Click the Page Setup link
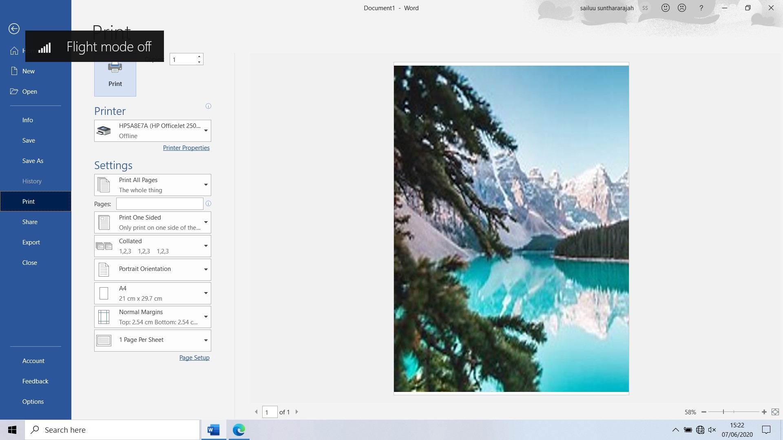This screenshot has height=440, width=783. tap(194, 358)
